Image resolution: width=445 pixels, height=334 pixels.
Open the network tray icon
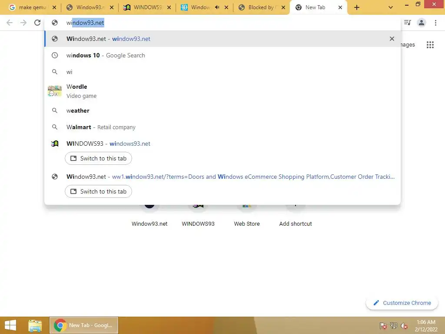click(394, 325)
